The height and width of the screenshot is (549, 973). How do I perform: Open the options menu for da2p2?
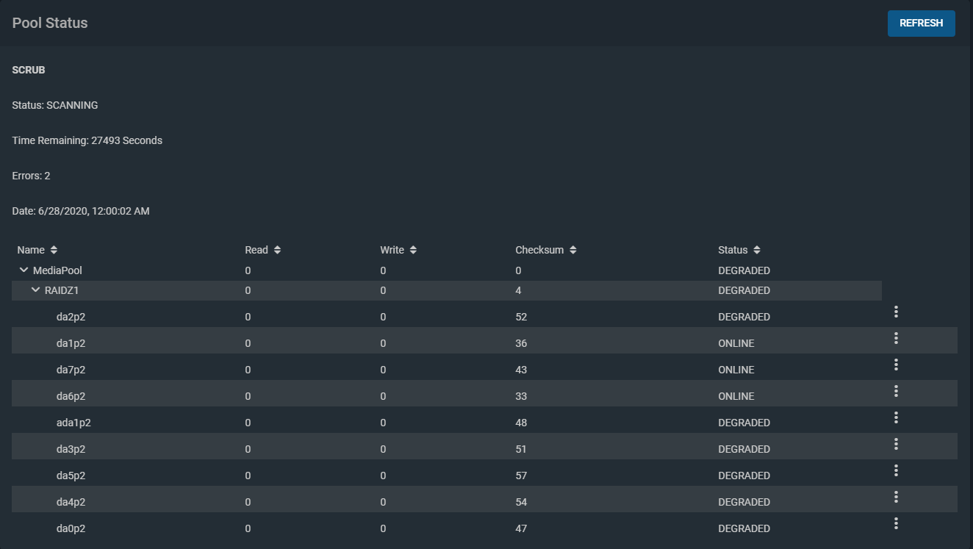896,312
